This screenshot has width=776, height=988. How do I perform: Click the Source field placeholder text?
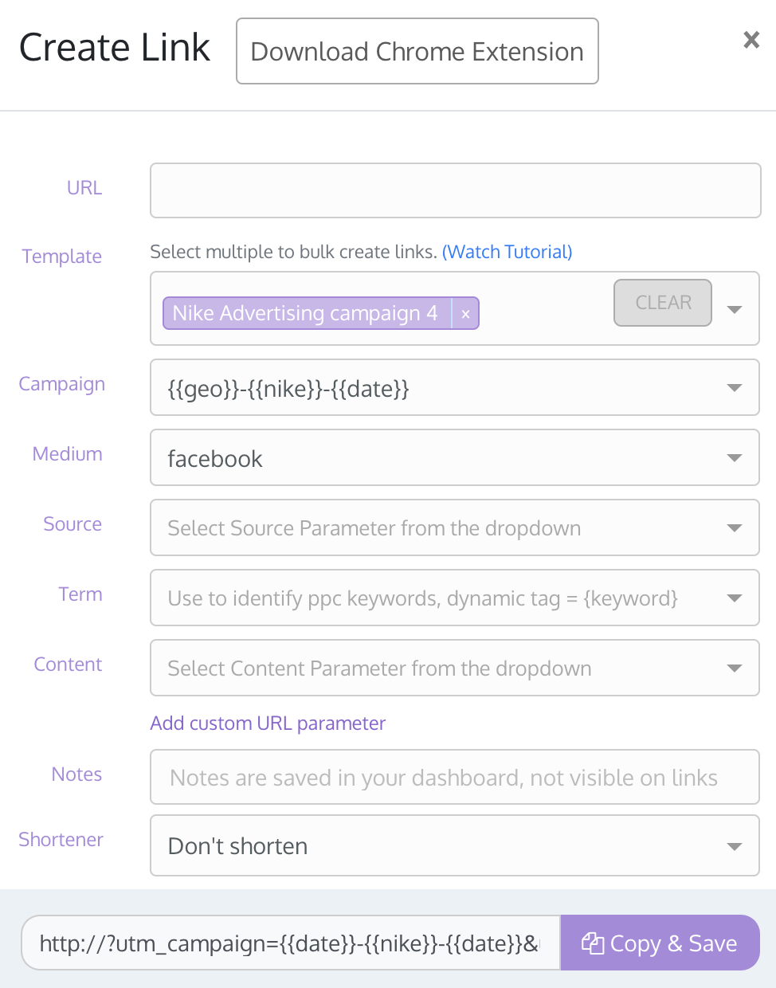click(x=374, y=528)
